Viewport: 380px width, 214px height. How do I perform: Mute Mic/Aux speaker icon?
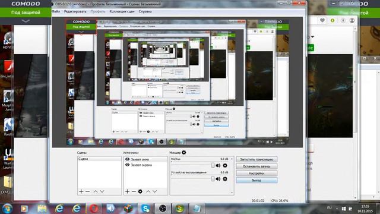(x=218, y=165)
